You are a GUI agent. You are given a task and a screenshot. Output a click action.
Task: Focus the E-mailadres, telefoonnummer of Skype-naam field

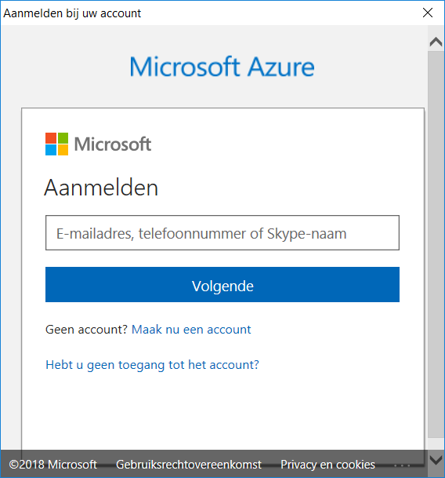point(222,233)
